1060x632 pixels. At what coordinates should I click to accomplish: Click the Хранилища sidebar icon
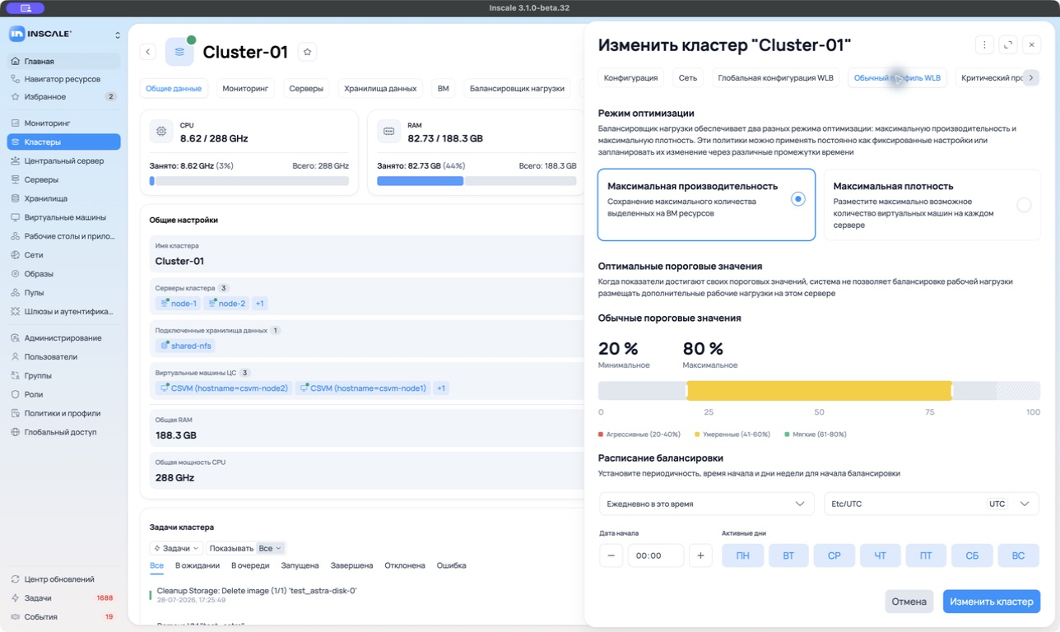(x=16, y=198)
